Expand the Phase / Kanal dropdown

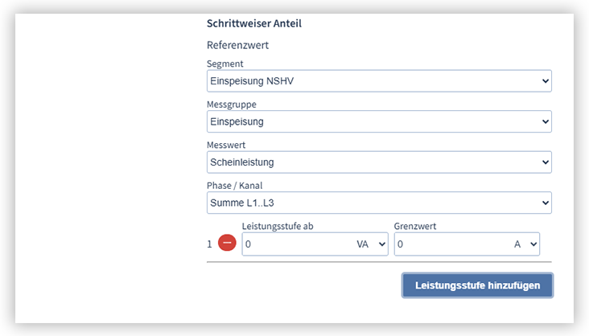click(x=378, y=203)
